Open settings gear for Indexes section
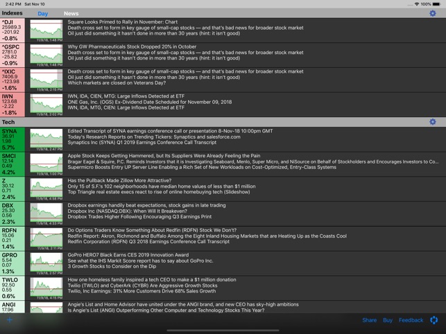The width and height of the screenshot is (446, 334). point(432,13)
